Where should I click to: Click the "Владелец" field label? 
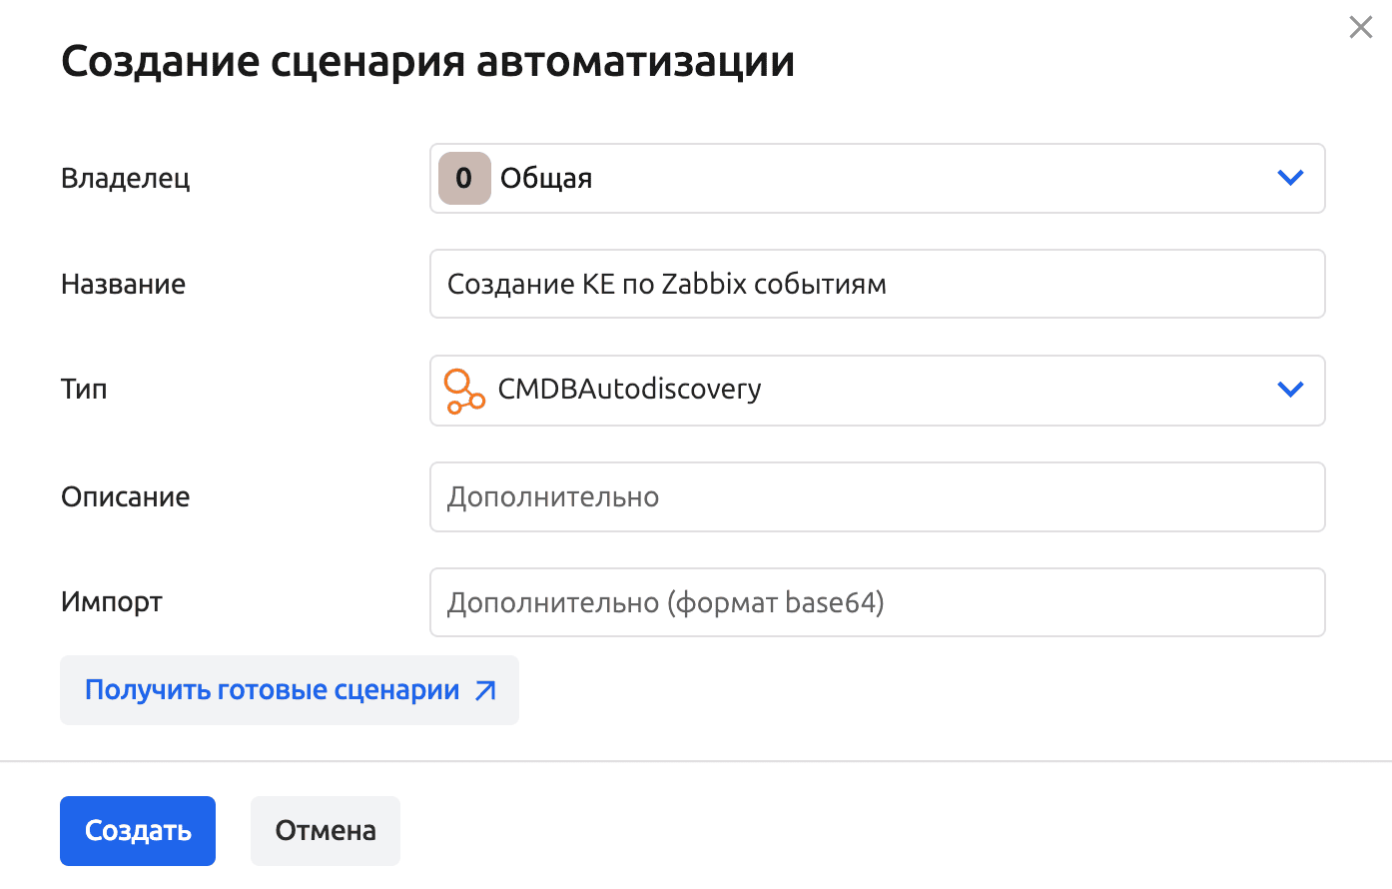pos(126,179)
